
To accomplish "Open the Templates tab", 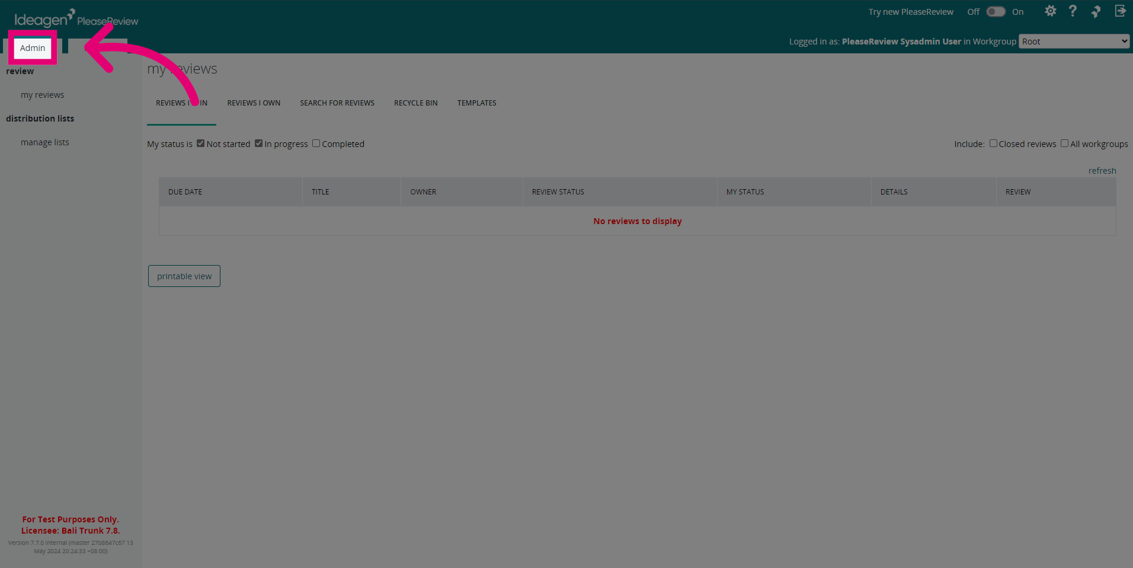I will (x=477, y=103).
